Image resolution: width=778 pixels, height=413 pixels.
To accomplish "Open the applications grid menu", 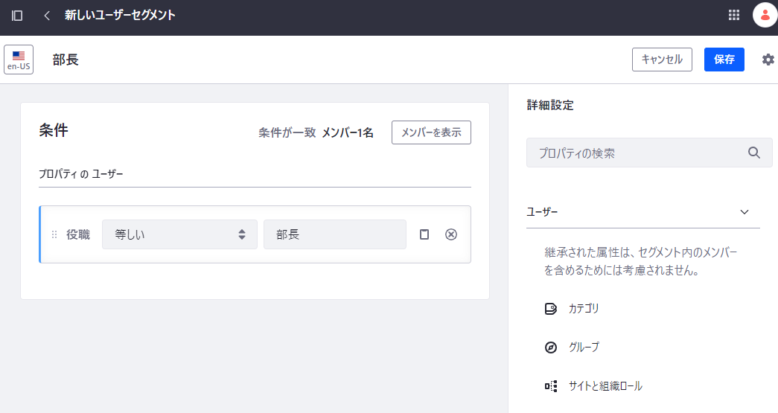I will pos(734,16).
